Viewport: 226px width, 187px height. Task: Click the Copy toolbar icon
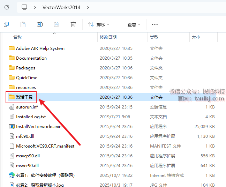coord(6,24)
